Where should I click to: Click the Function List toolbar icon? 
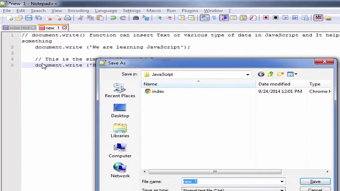[x=253, y=18]
